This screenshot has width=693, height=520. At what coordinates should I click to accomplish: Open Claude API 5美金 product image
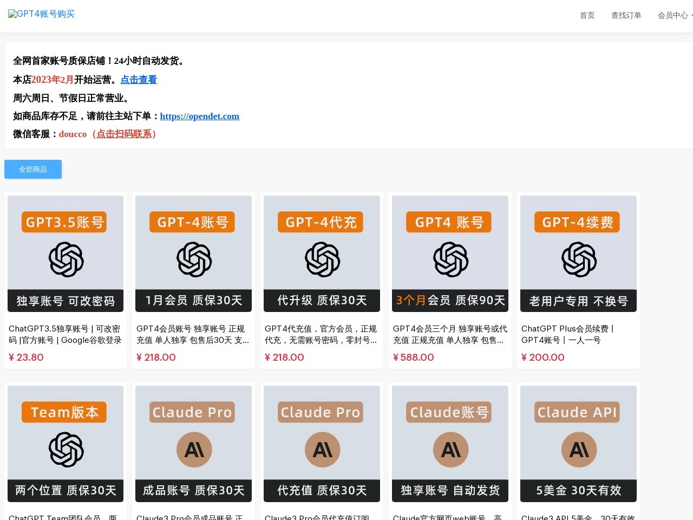point(578,444)
